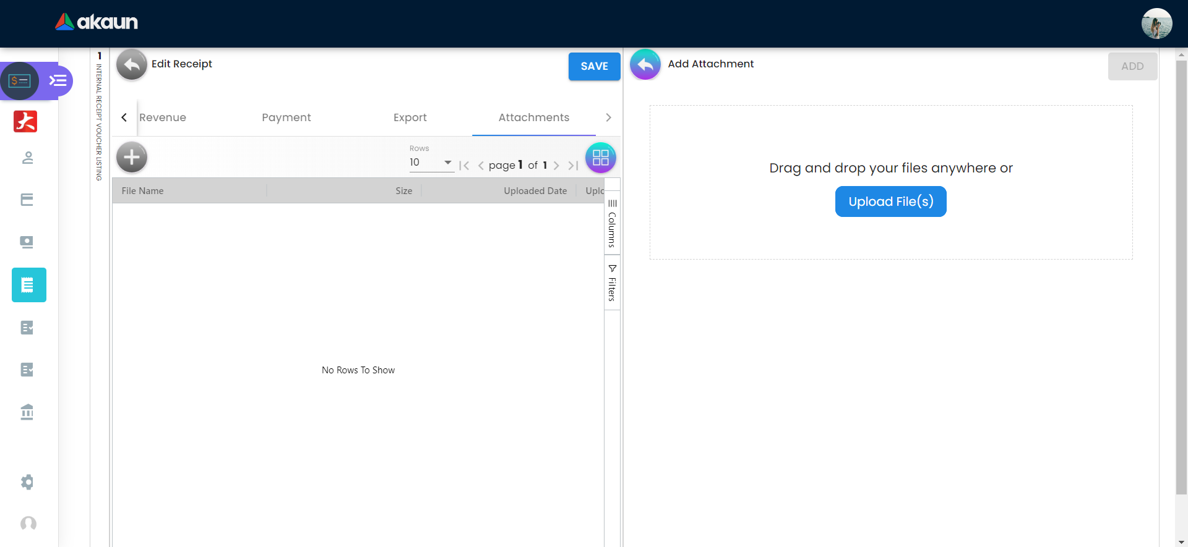
Task: Open the card list sidebar icon
Action: (x=27, y=200)
